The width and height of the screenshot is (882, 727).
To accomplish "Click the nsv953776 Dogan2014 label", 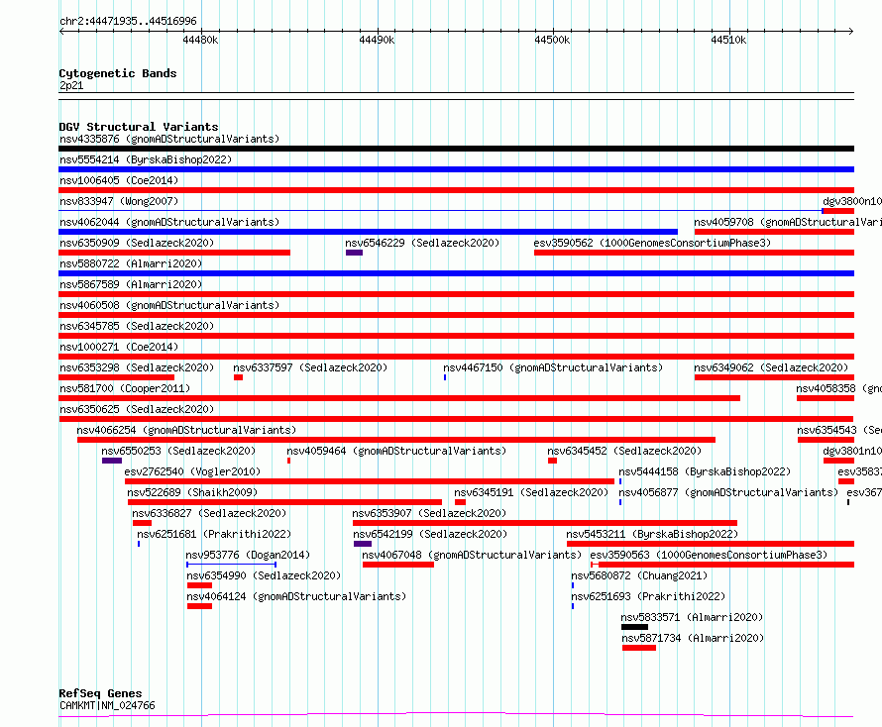I will tap(248, 555).
